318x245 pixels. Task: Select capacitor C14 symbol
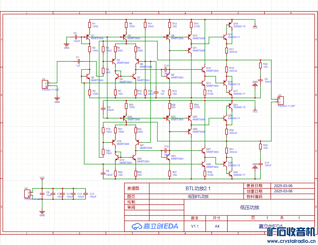tap(166, 70)
